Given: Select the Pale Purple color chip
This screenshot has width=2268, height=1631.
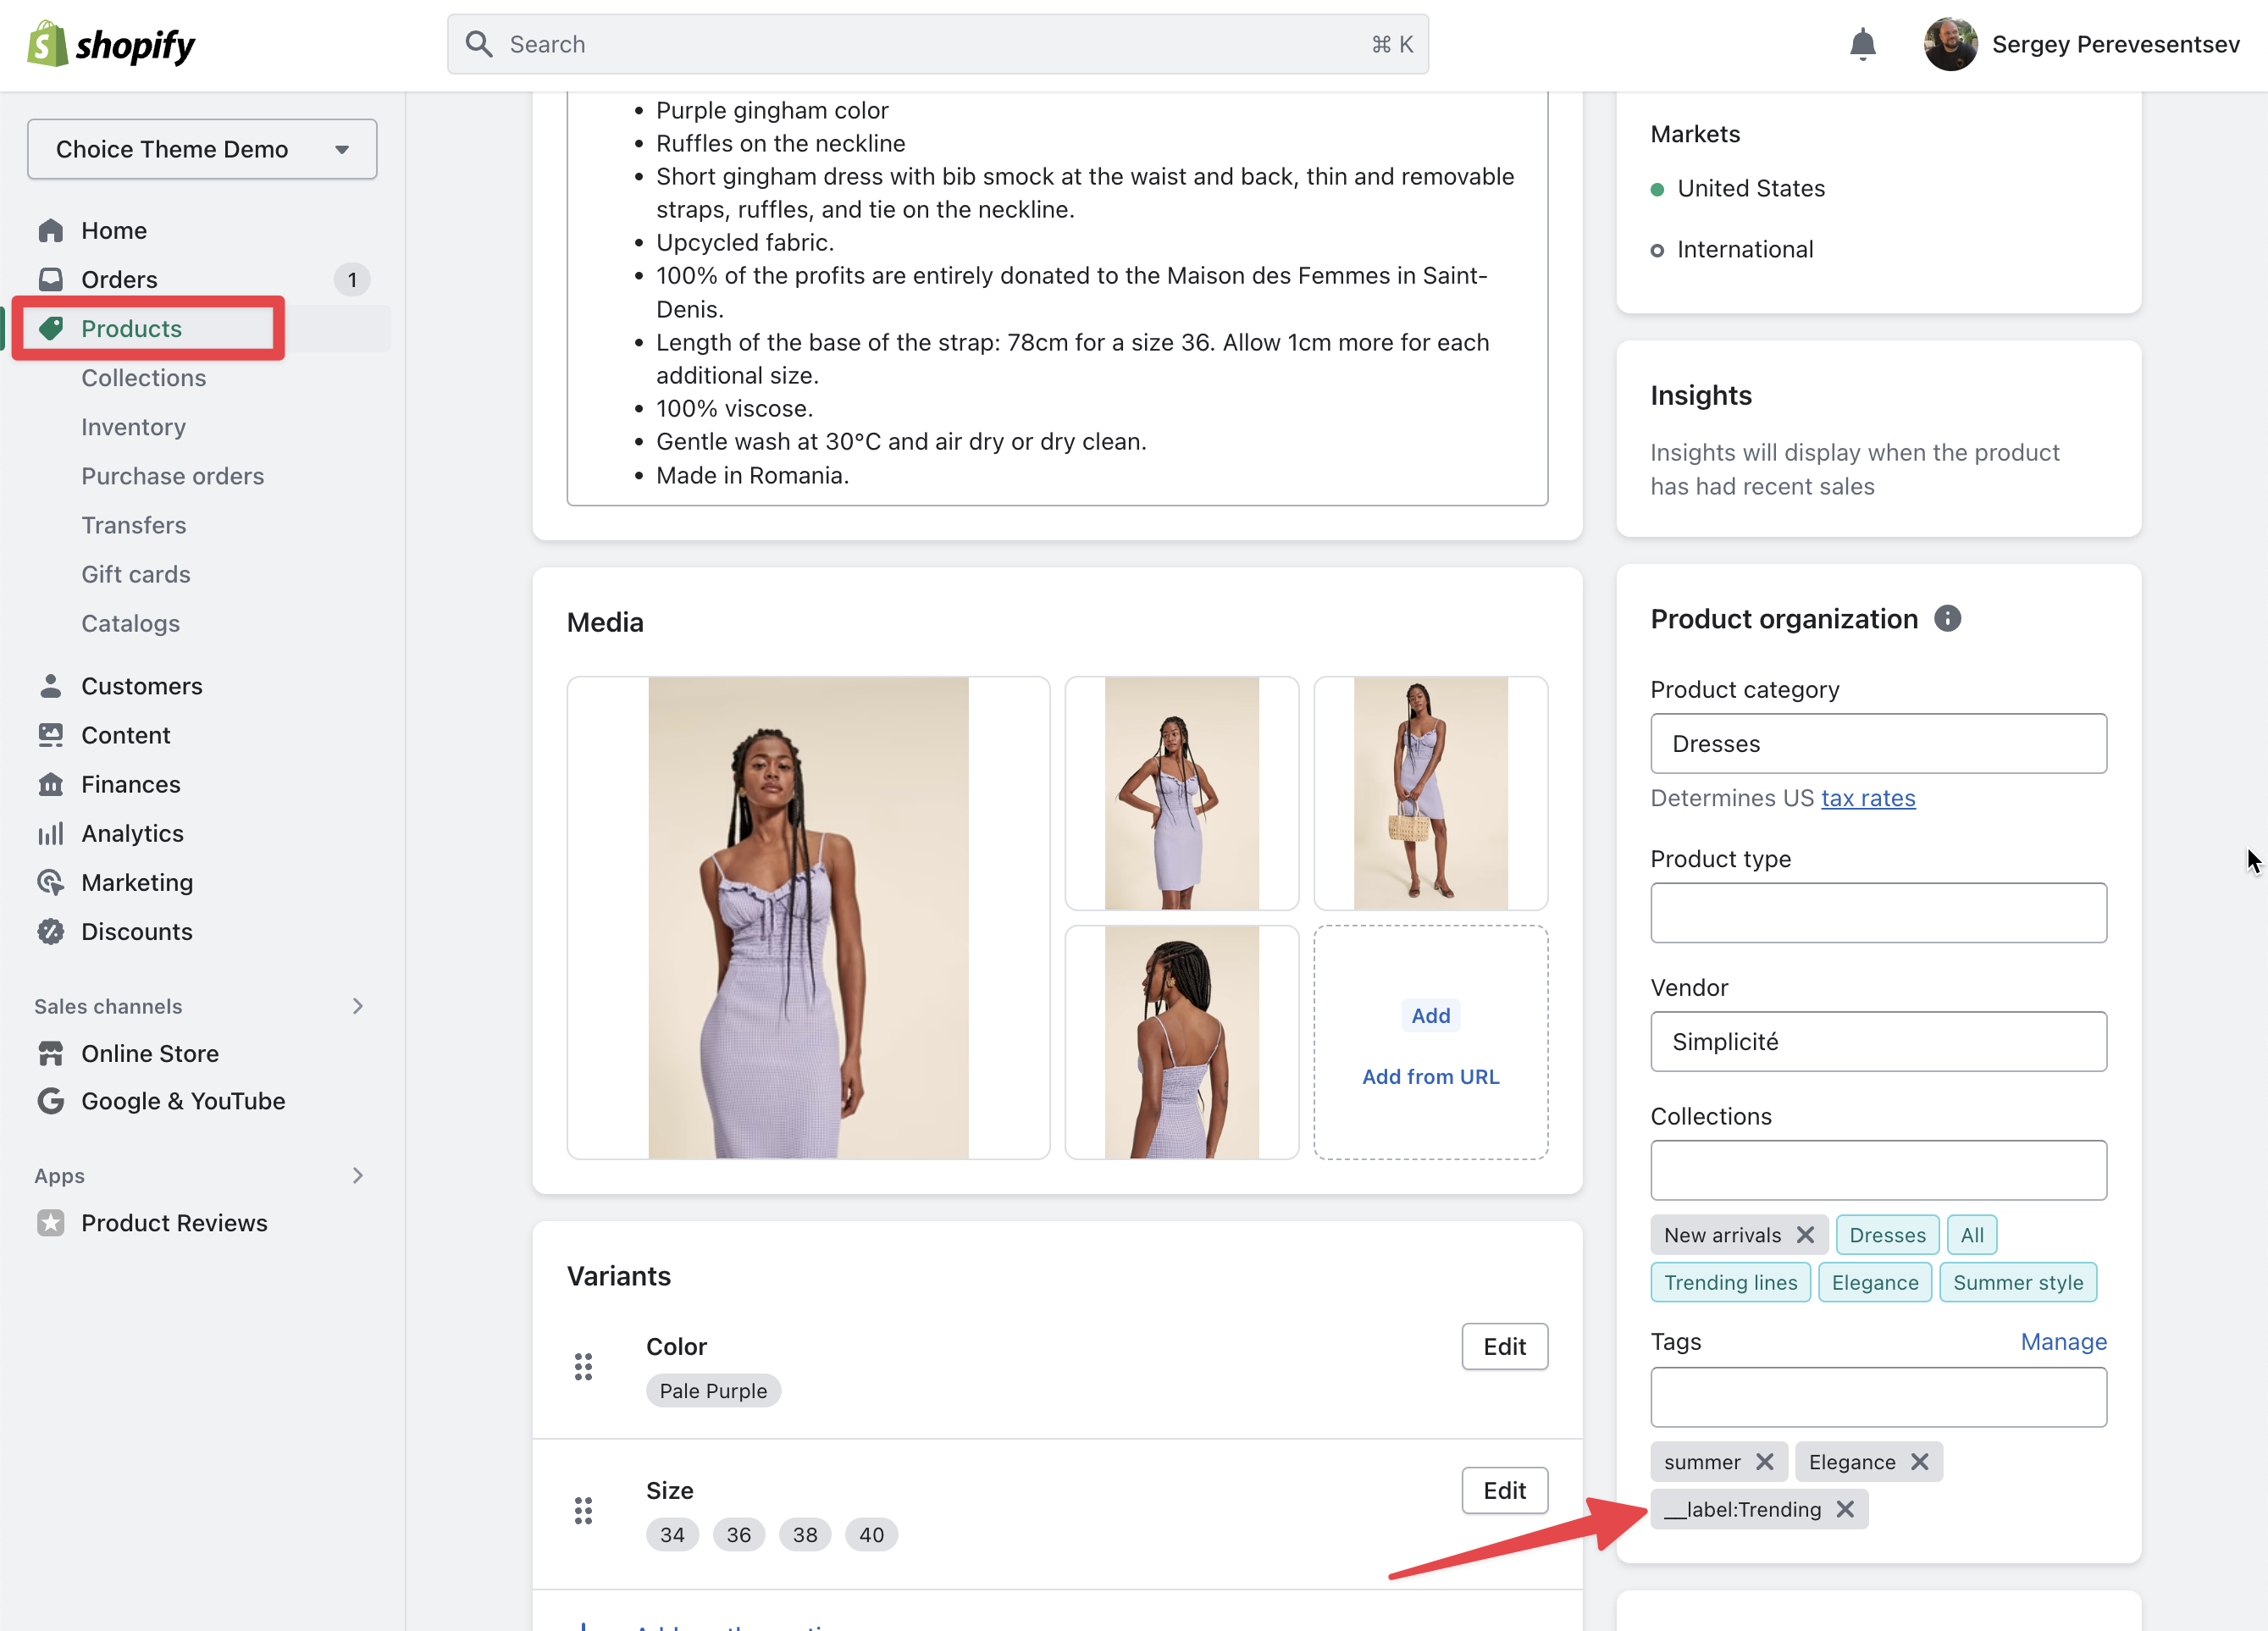Looking at the screenshot, I should click(x=713, y=1391).
